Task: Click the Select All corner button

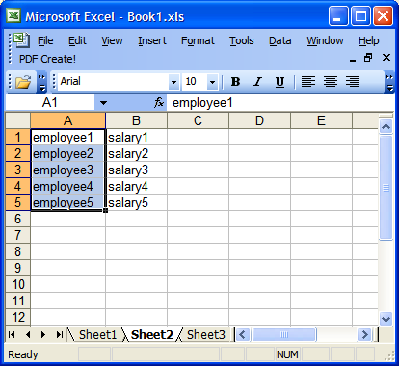Action: [18, 120]
